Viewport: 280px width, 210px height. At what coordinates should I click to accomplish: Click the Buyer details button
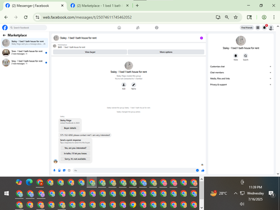point(70,128)
